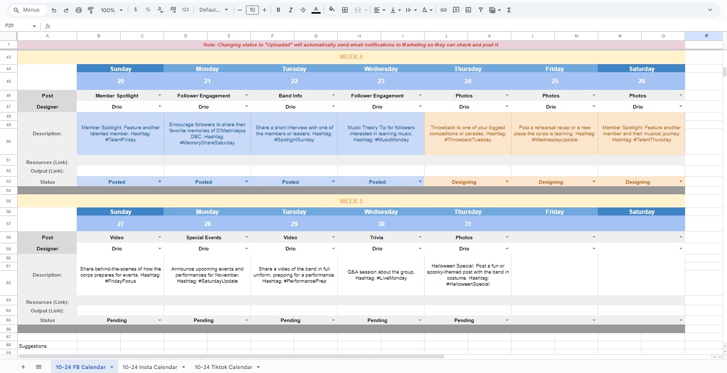Format as currency with dollar icon
This screenshot has width=727, height=373.
[135, 10]
